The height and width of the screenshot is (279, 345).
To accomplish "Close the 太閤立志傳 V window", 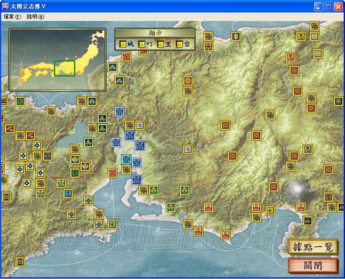I will coord(338,7).
